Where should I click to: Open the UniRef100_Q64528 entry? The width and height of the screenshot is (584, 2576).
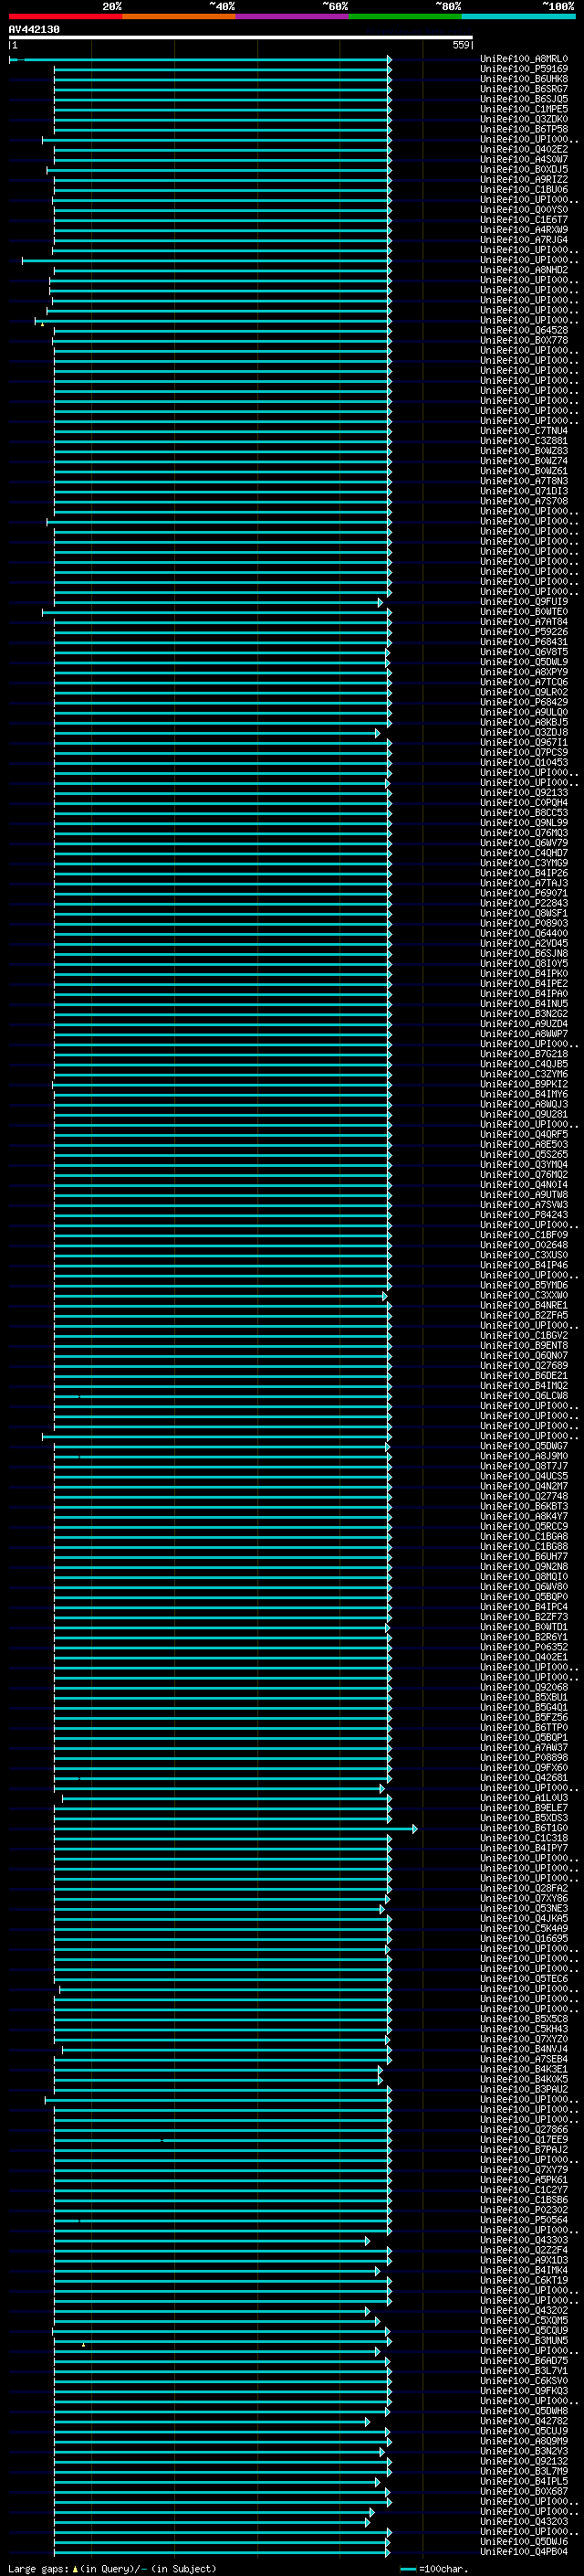point(524,331)
